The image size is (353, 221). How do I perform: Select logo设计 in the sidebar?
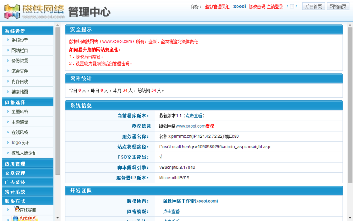(20, 142)
